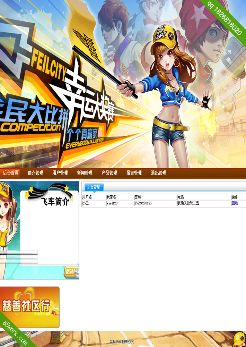Click the 玩家名 column header
246x347 pixels.
coord(120,197)
